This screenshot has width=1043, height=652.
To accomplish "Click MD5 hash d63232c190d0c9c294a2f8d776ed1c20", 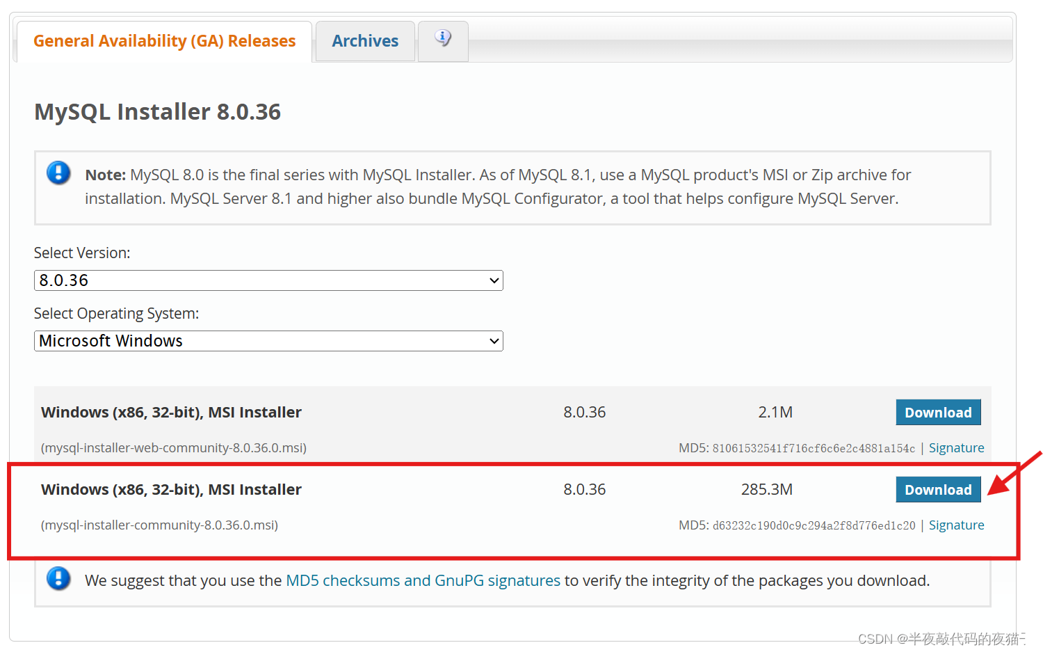I will (x=814, y=526).
